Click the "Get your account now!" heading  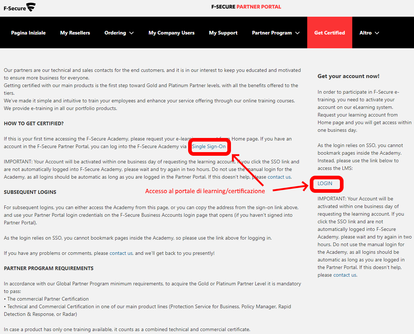349,76
